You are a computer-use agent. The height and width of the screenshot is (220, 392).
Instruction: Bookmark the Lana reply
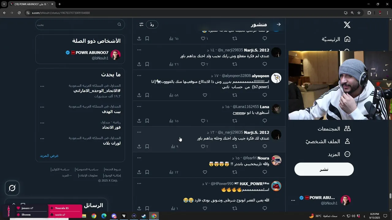pos(147,121)
